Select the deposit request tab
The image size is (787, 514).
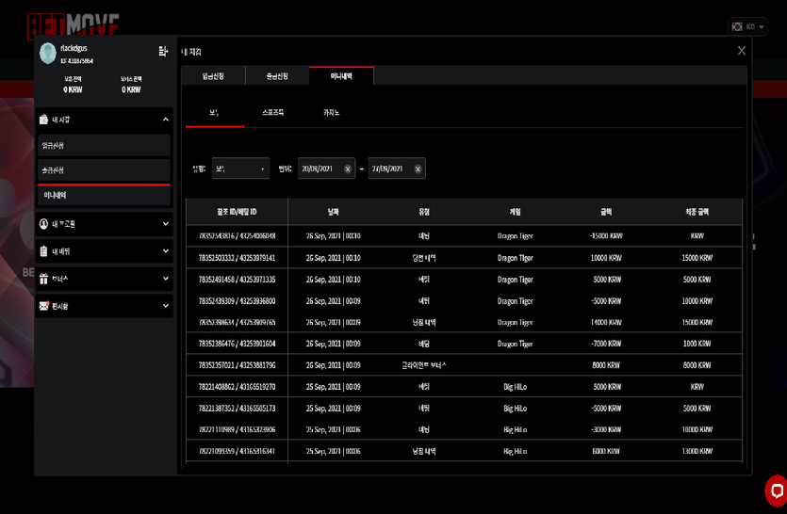[x=213, y=76]
